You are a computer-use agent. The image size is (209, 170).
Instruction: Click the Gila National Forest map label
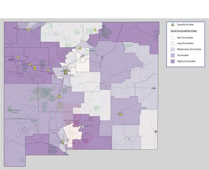[x=15, y=111]
